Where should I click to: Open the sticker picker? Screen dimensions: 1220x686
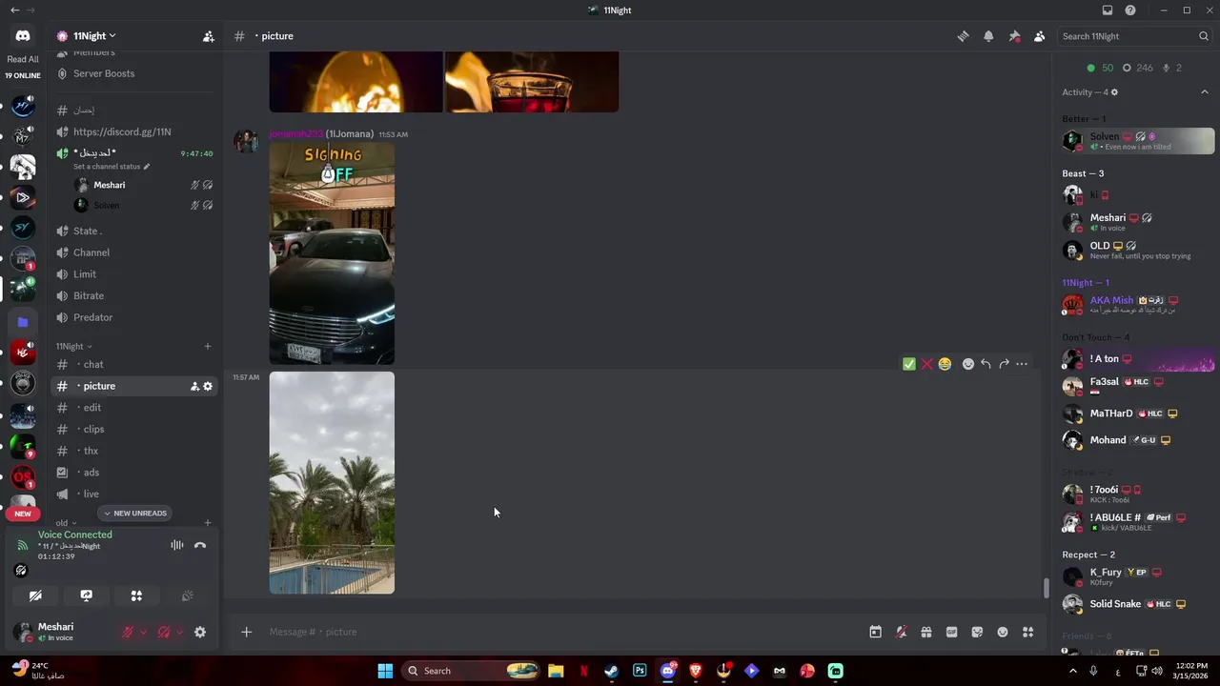(977, 632)
